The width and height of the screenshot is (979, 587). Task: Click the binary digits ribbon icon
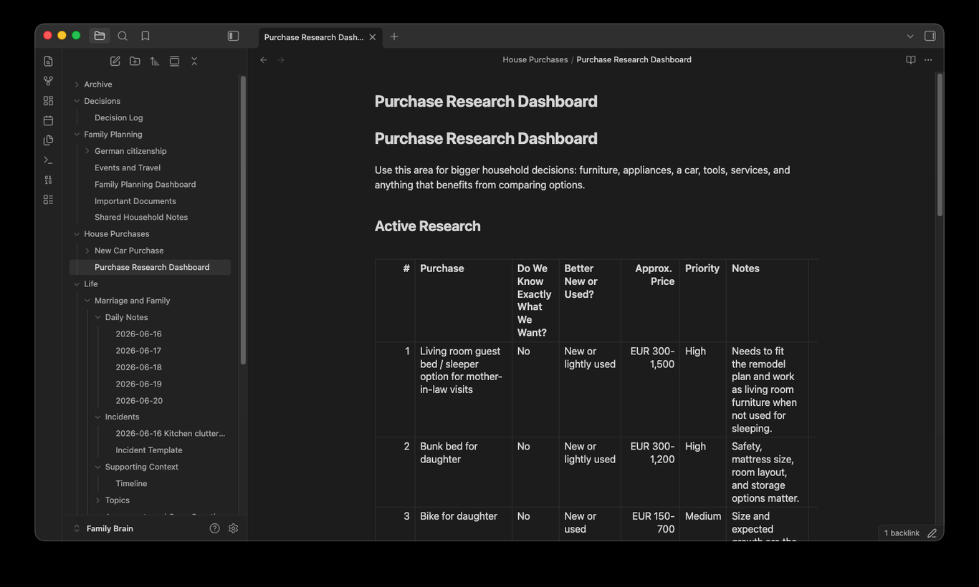click(48, 180)
